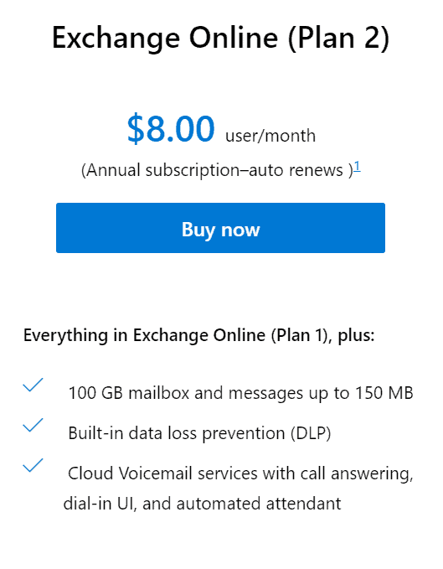Image resolution: width=443 pixels, height=569 pixels.
Task: Click the 100 GB mailbox feature text
Action: (240, 393)
